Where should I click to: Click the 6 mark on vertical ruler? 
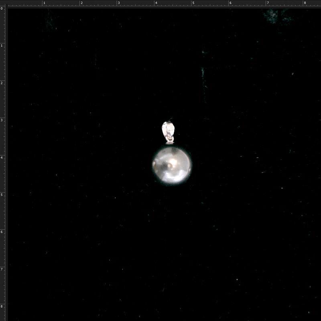pos(2,232)
